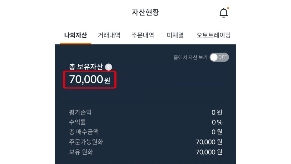Click the 홈에서 자산 보기 label text

(190, 57)
